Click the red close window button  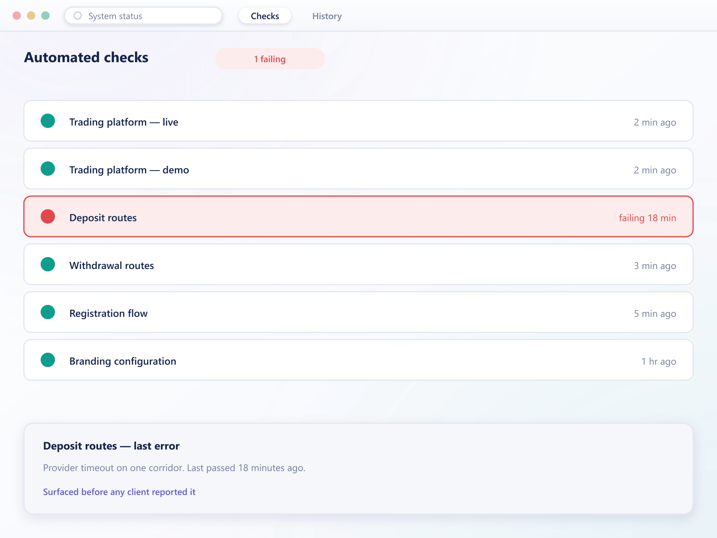17,16
